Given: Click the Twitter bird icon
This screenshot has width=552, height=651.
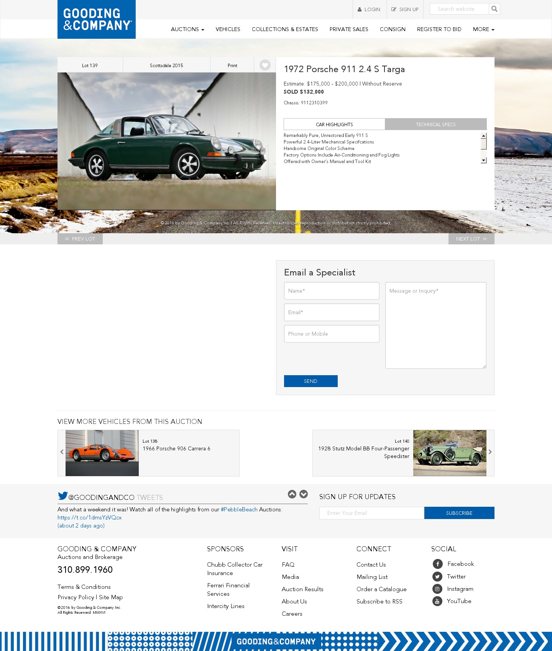Looking at the screenshot, I should click(62, 496).
